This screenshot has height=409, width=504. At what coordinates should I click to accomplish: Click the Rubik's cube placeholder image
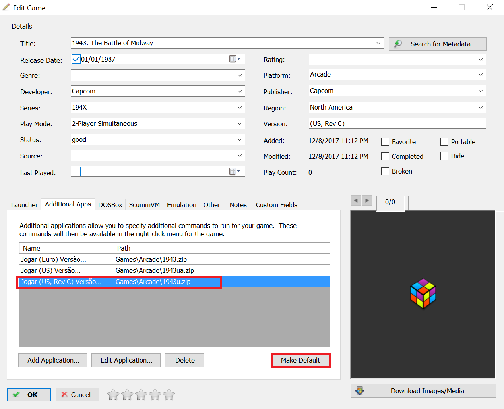click(x=423, y=294)
